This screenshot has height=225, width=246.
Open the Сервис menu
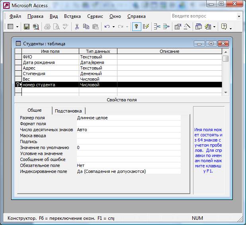pos(95,16)
